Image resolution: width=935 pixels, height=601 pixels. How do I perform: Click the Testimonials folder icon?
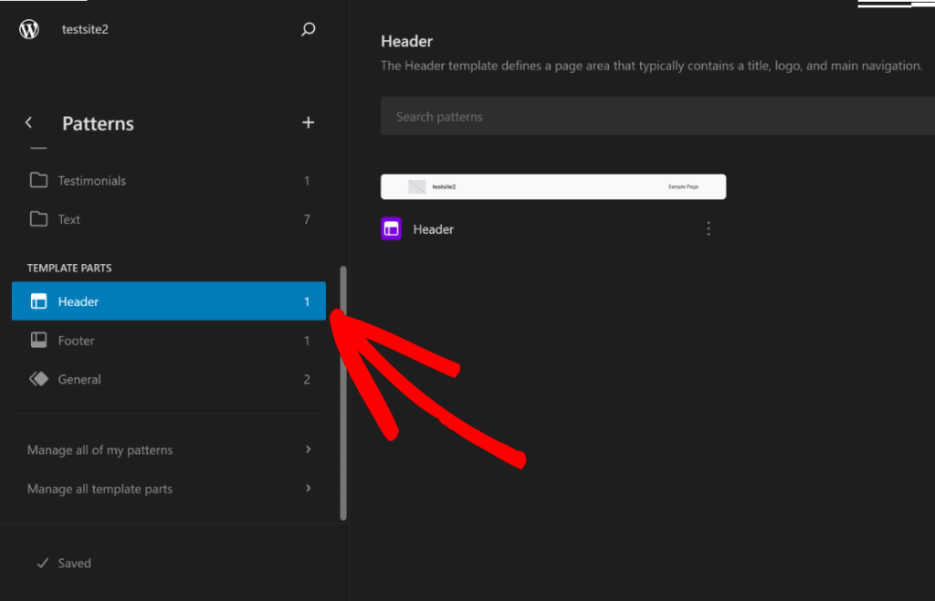[x=38, y=180]
